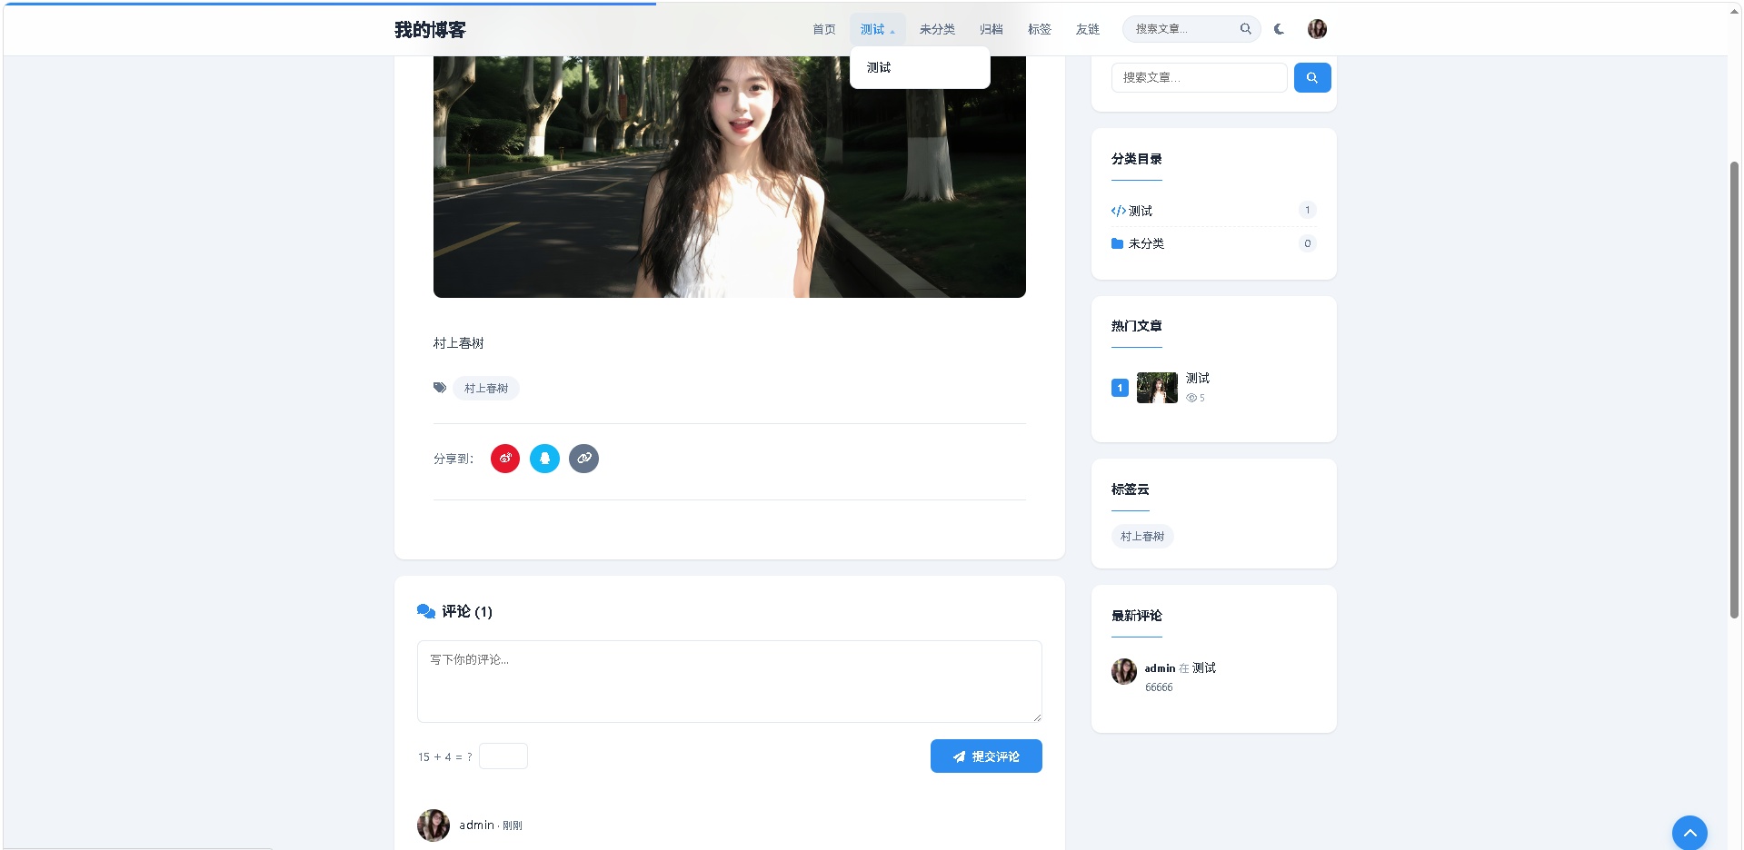The image size is (1744, 850).
Task: Click the tags icon below the article
Action: [x=440, y=388]
